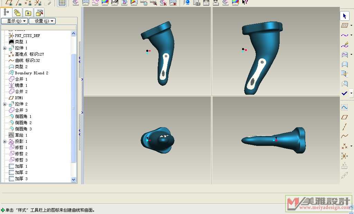Click the blue checkmark to finish Style

click(344, 93)
